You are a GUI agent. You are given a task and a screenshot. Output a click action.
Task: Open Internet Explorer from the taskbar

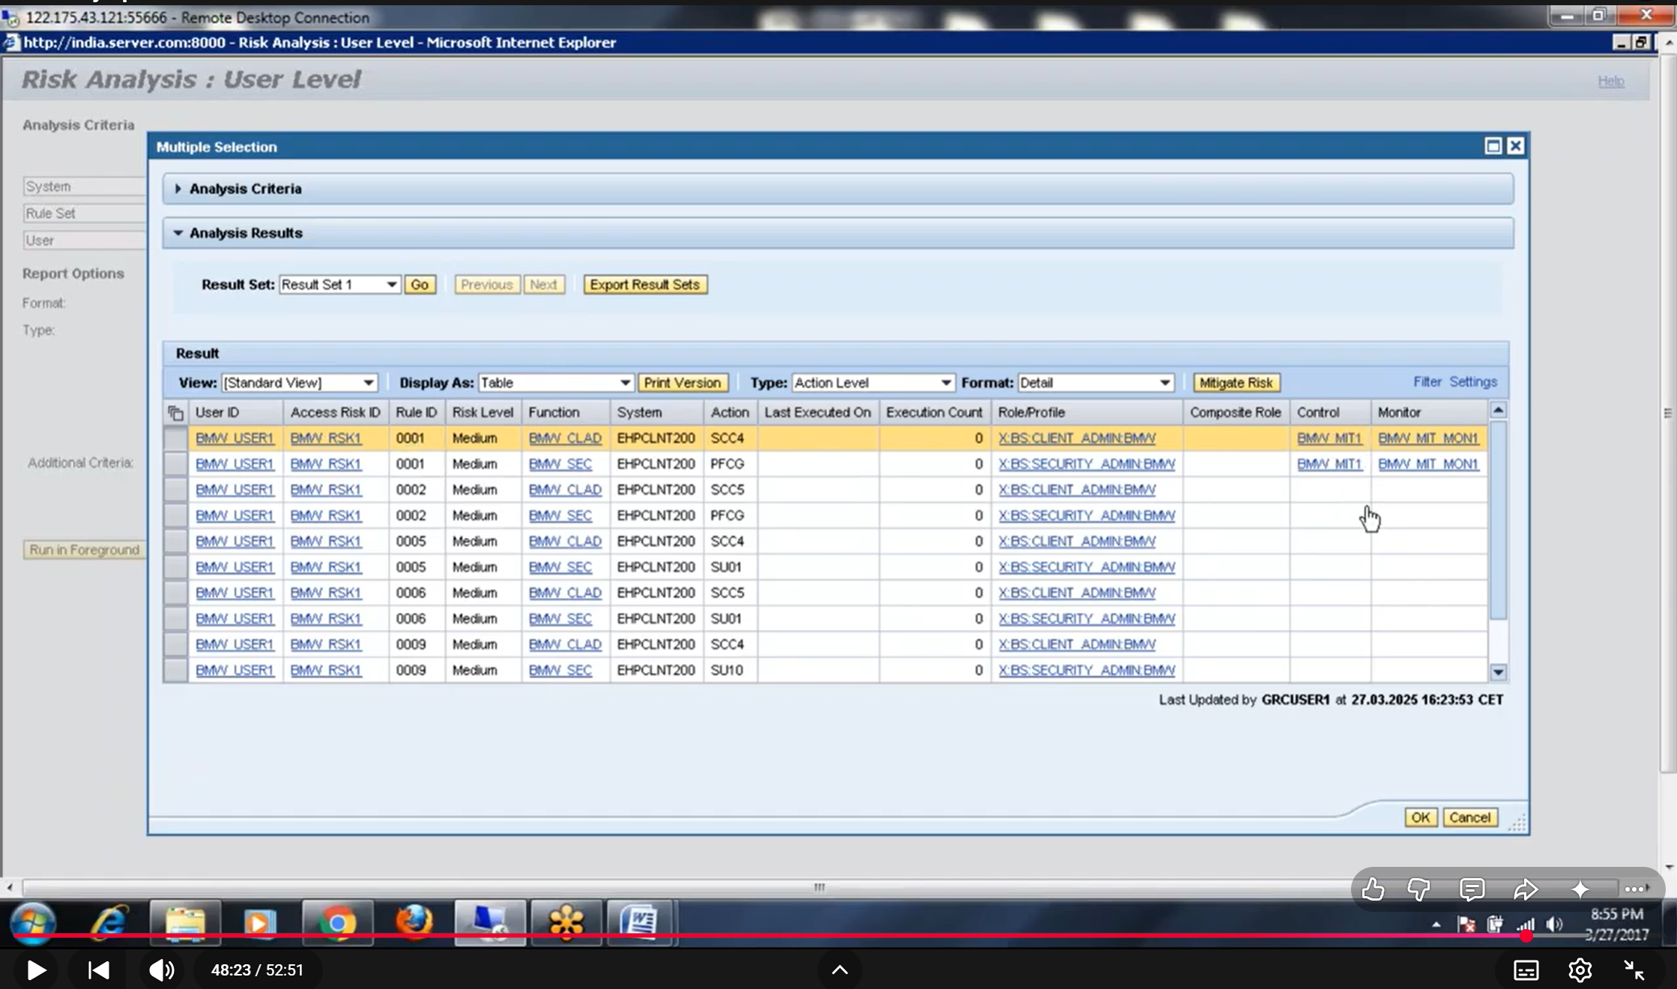click(x=109, y=922)
